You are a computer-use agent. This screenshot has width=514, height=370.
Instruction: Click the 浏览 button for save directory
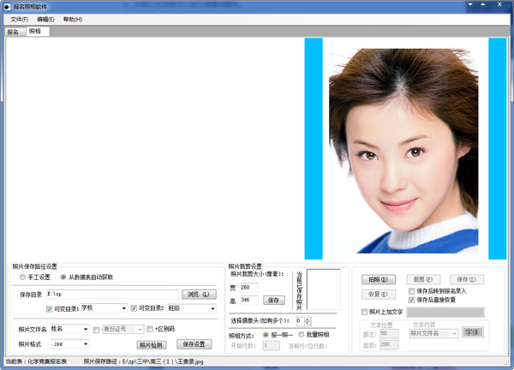click(x=198, y=294)
